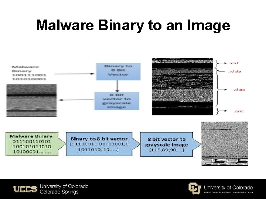Click the '[115,89,90,...]' value text
Screen dimensions: 266x199
pos(167,150)
